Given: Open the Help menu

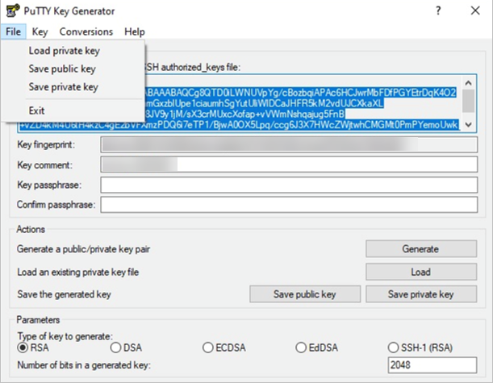Looking at the screenshot, I should pyautogui.click(x=135, y=31).
